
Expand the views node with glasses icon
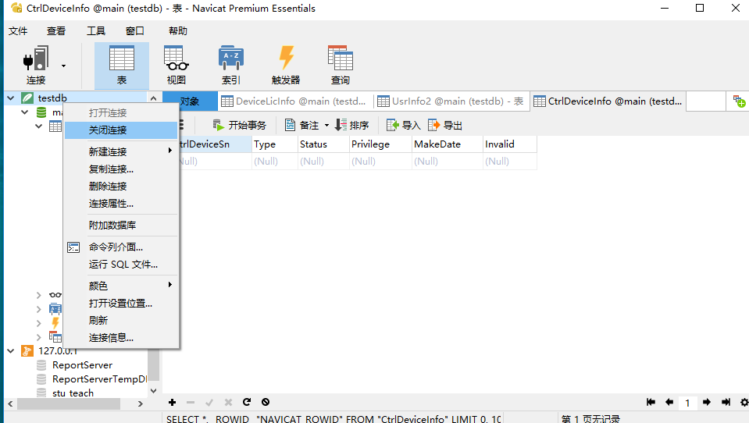point(39,295)
